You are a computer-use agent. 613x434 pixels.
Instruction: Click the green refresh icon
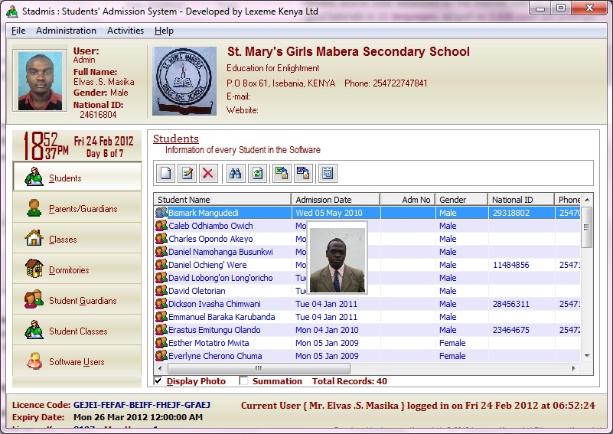pyautogui.click(x=257, y=174)
